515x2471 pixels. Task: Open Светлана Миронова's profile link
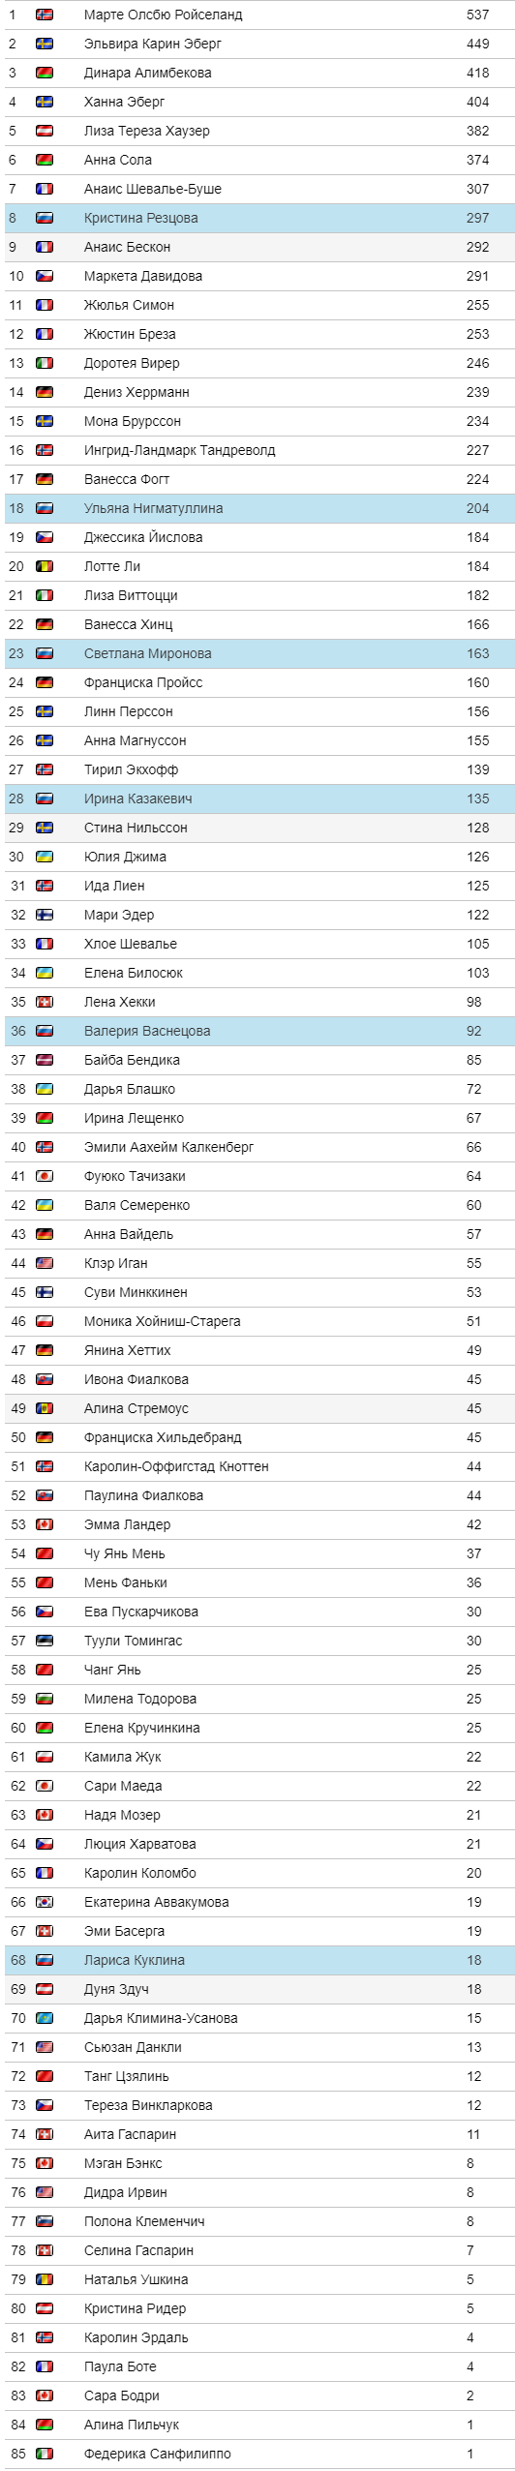(x=147, y=653)
